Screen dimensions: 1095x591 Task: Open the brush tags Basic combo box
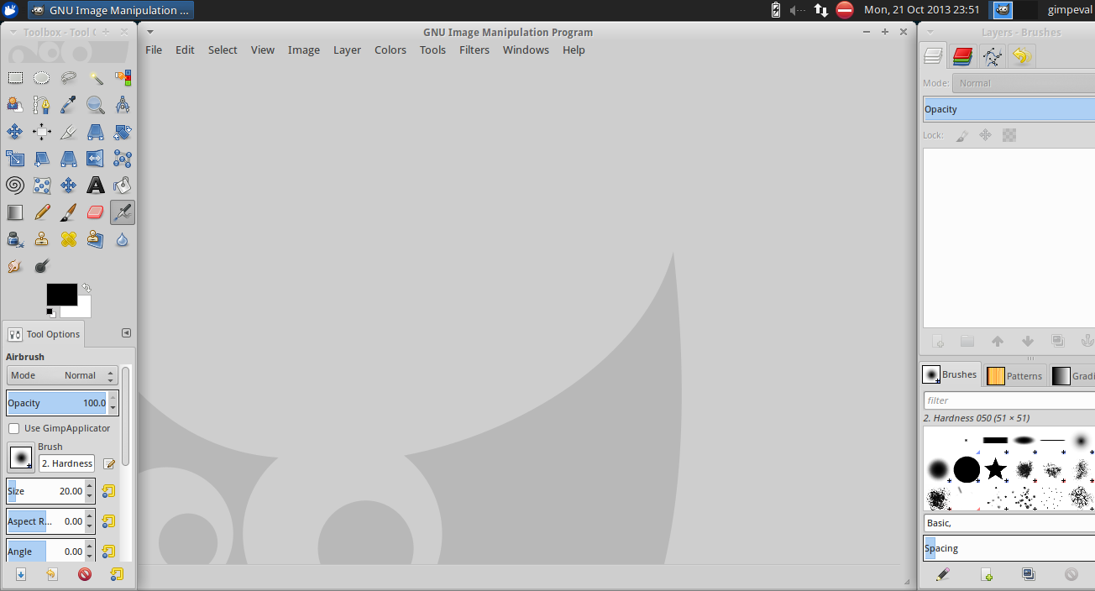click(1009, 523)
